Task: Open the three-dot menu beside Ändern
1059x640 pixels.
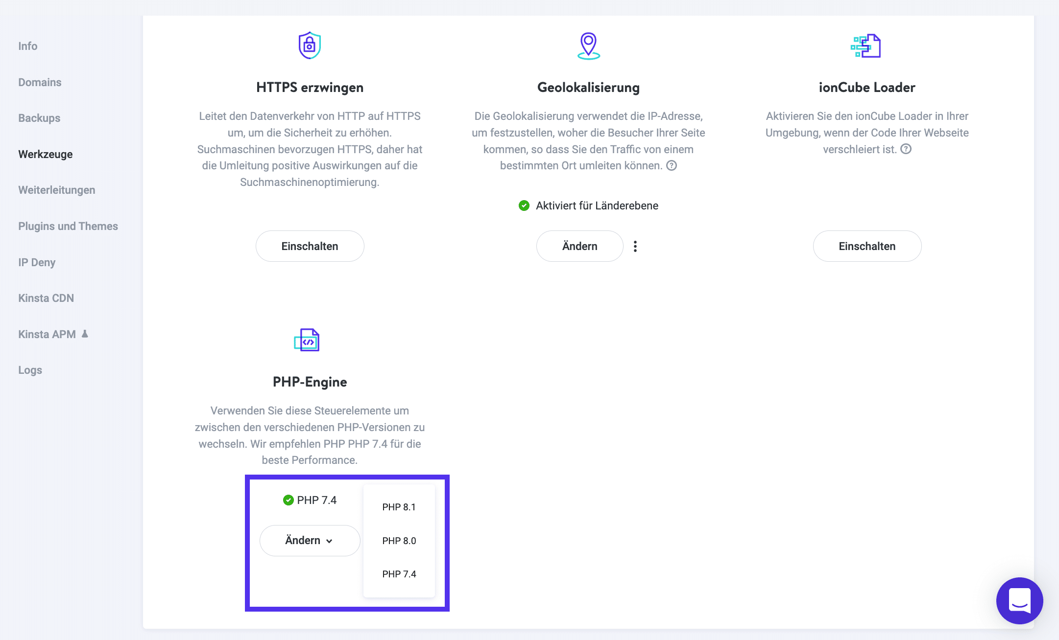Action: pyautogui.click(x=635, y=246)
